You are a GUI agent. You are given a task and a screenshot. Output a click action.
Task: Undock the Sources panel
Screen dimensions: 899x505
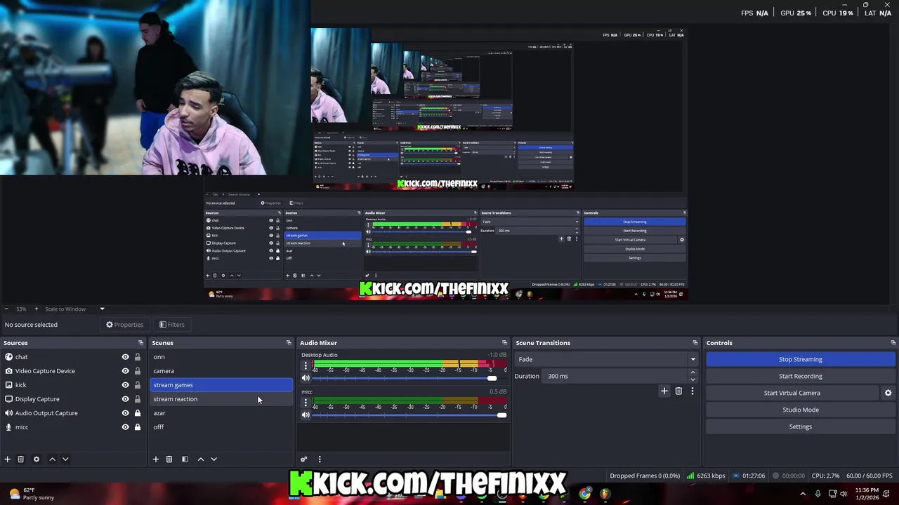click(140, 343)
